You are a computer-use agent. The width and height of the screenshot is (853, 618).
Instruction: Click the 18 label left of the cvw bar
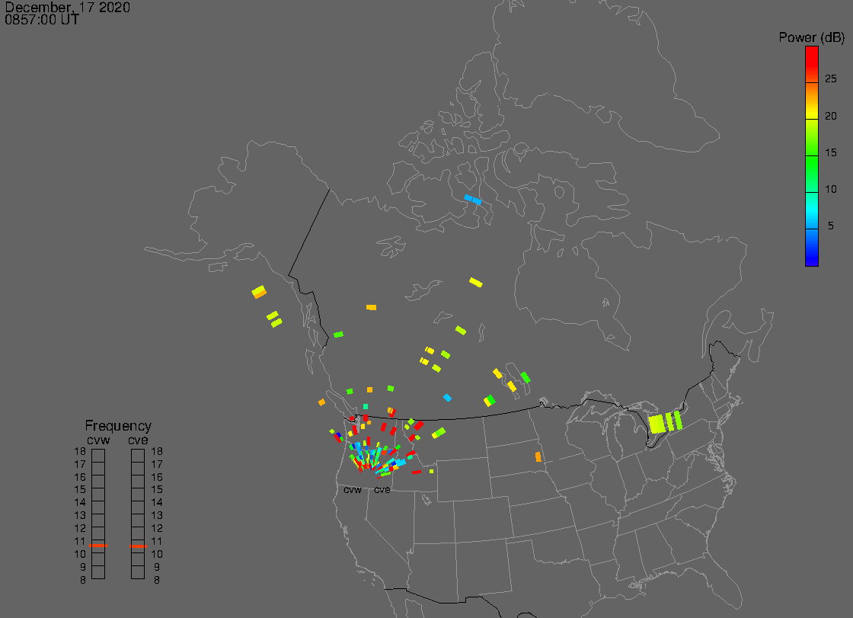point(80,451)
